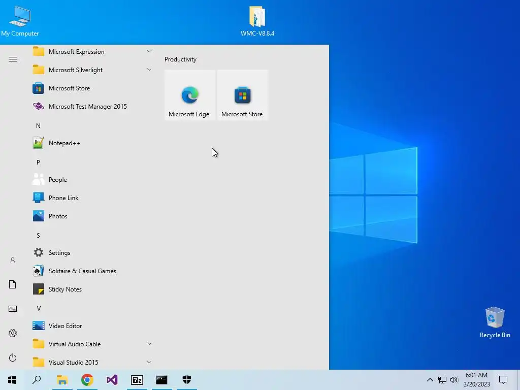Show hidden tray icons chevron
The width and height of the screenshot is (520, 390).
pyautogui.click(x=430, y=380)
